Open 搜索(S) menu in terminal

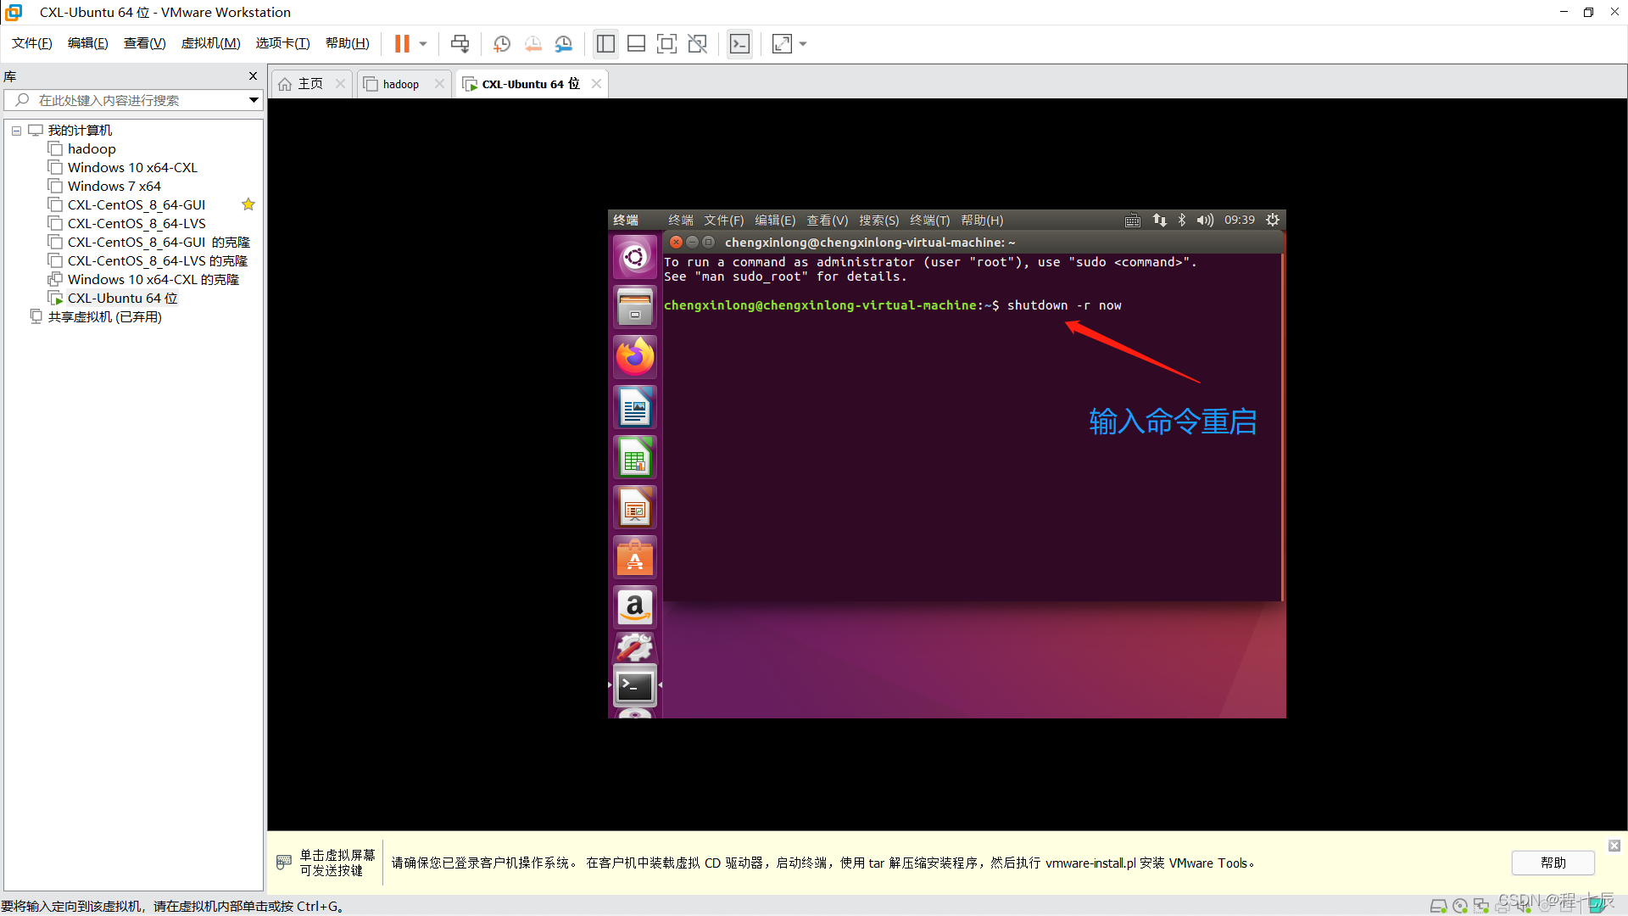(x=878, y=221)
